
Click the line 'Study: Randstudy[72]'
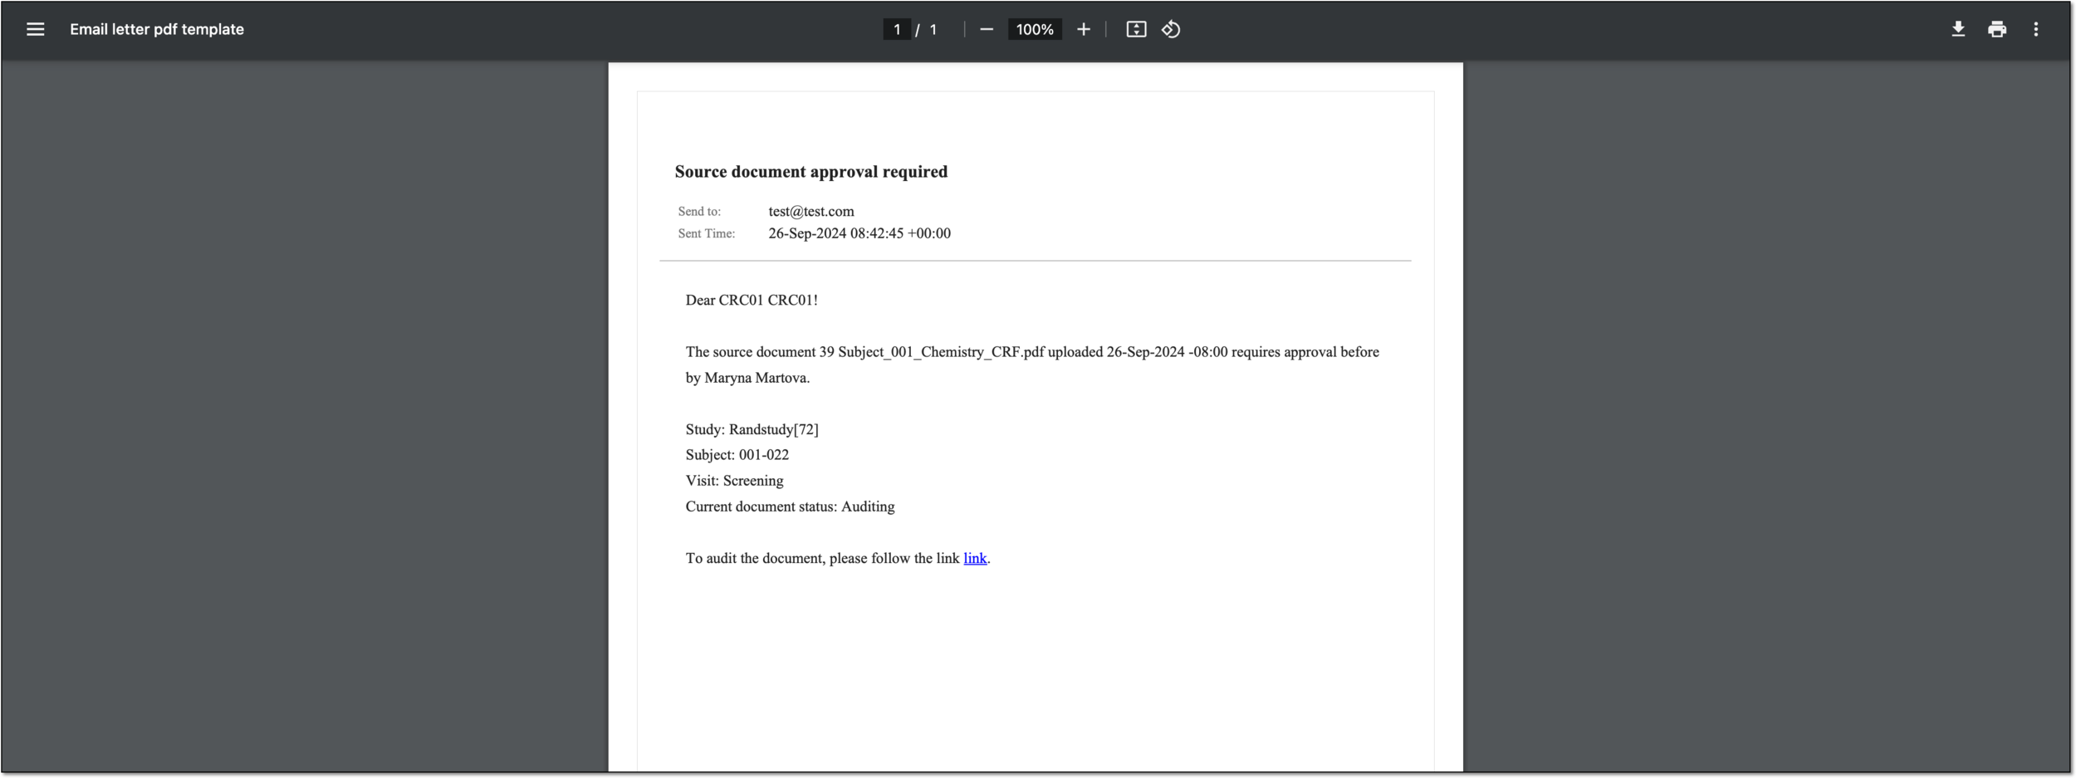click(752, 429)
